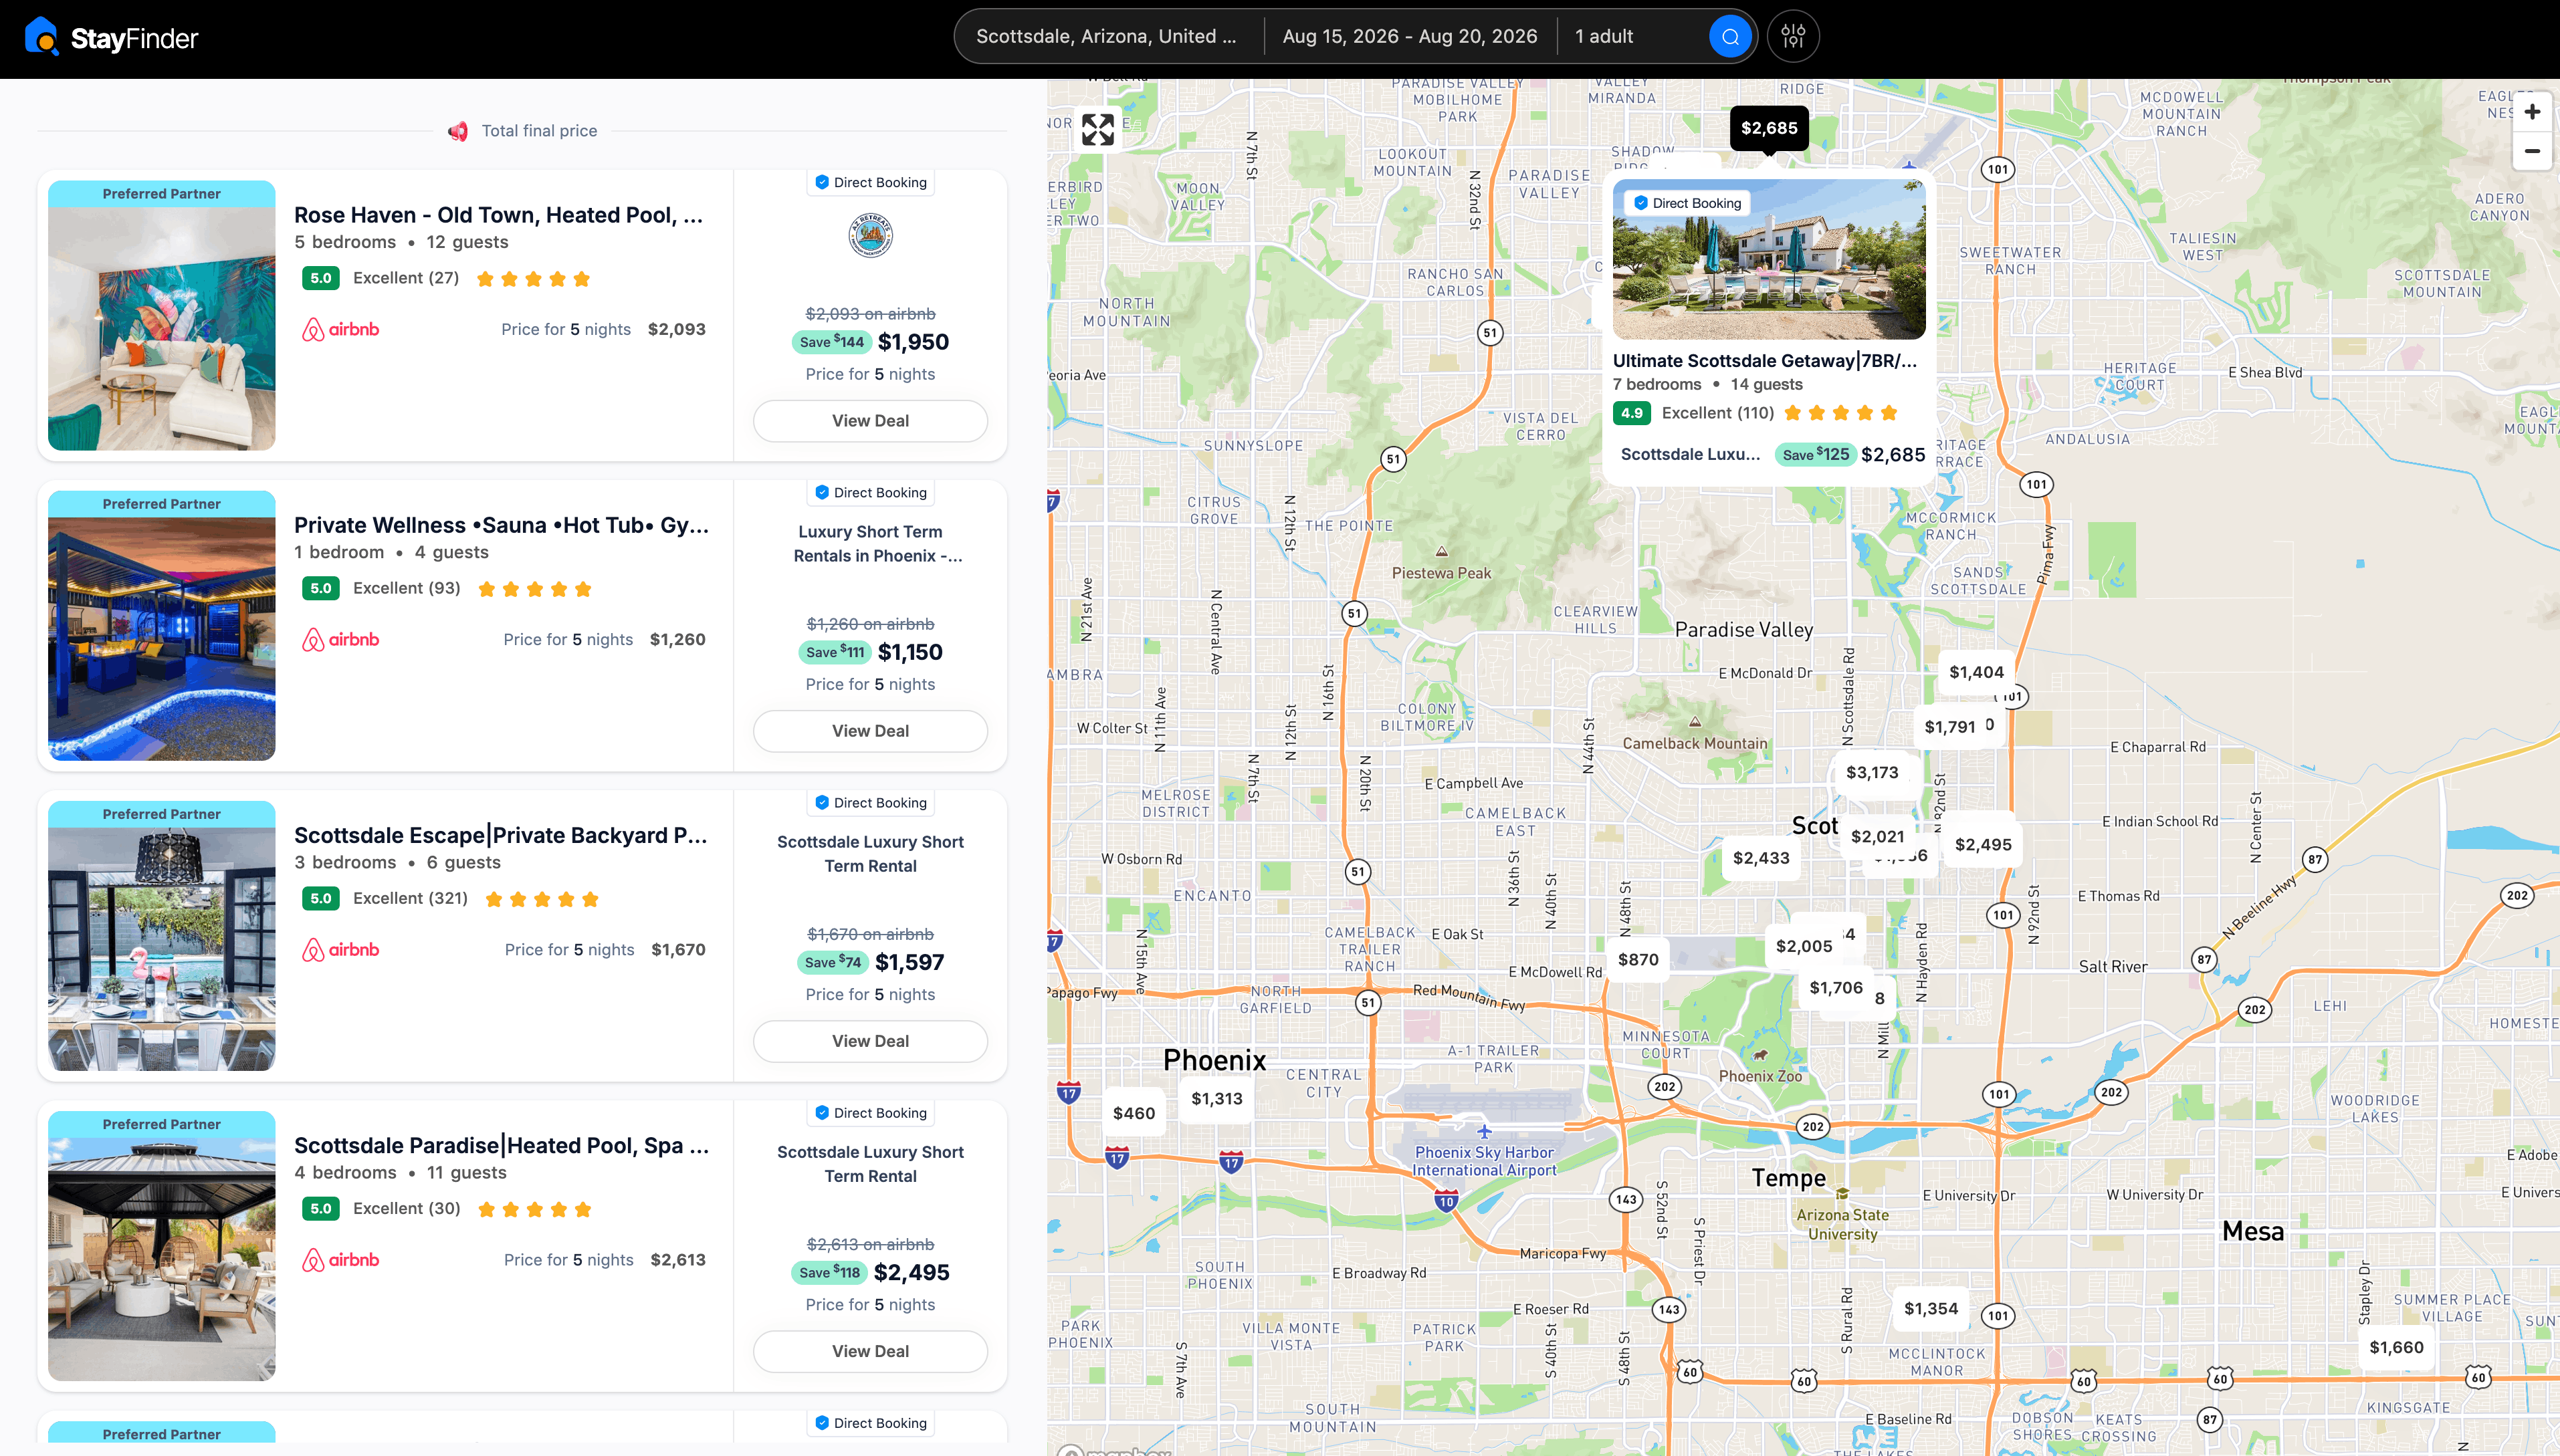2560x1456 pixels.
Task: Select the $2,005 map price marker
Action: [x=1804, y=946]
